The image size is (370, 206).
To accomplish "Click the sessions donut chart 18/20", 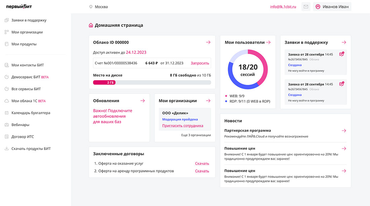I will (248, 69).
